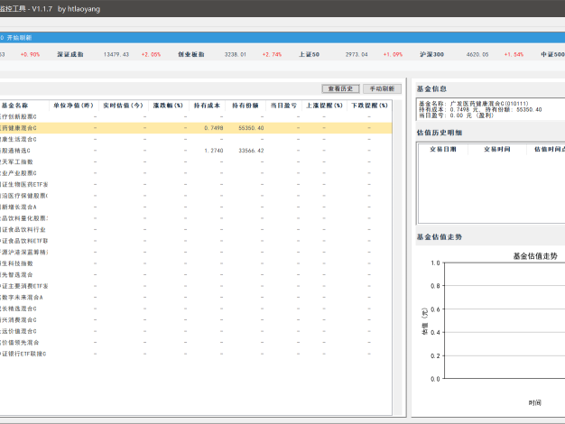Click the 当日盈亏 column header
This screenshot has height=424, width=565.
point(283,106)
